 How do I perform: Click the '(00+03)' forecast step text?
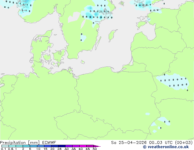(184, 143)
